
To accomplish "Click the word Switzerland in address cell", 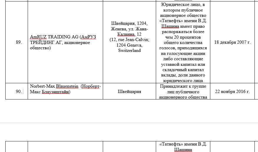I will point(129,50).
